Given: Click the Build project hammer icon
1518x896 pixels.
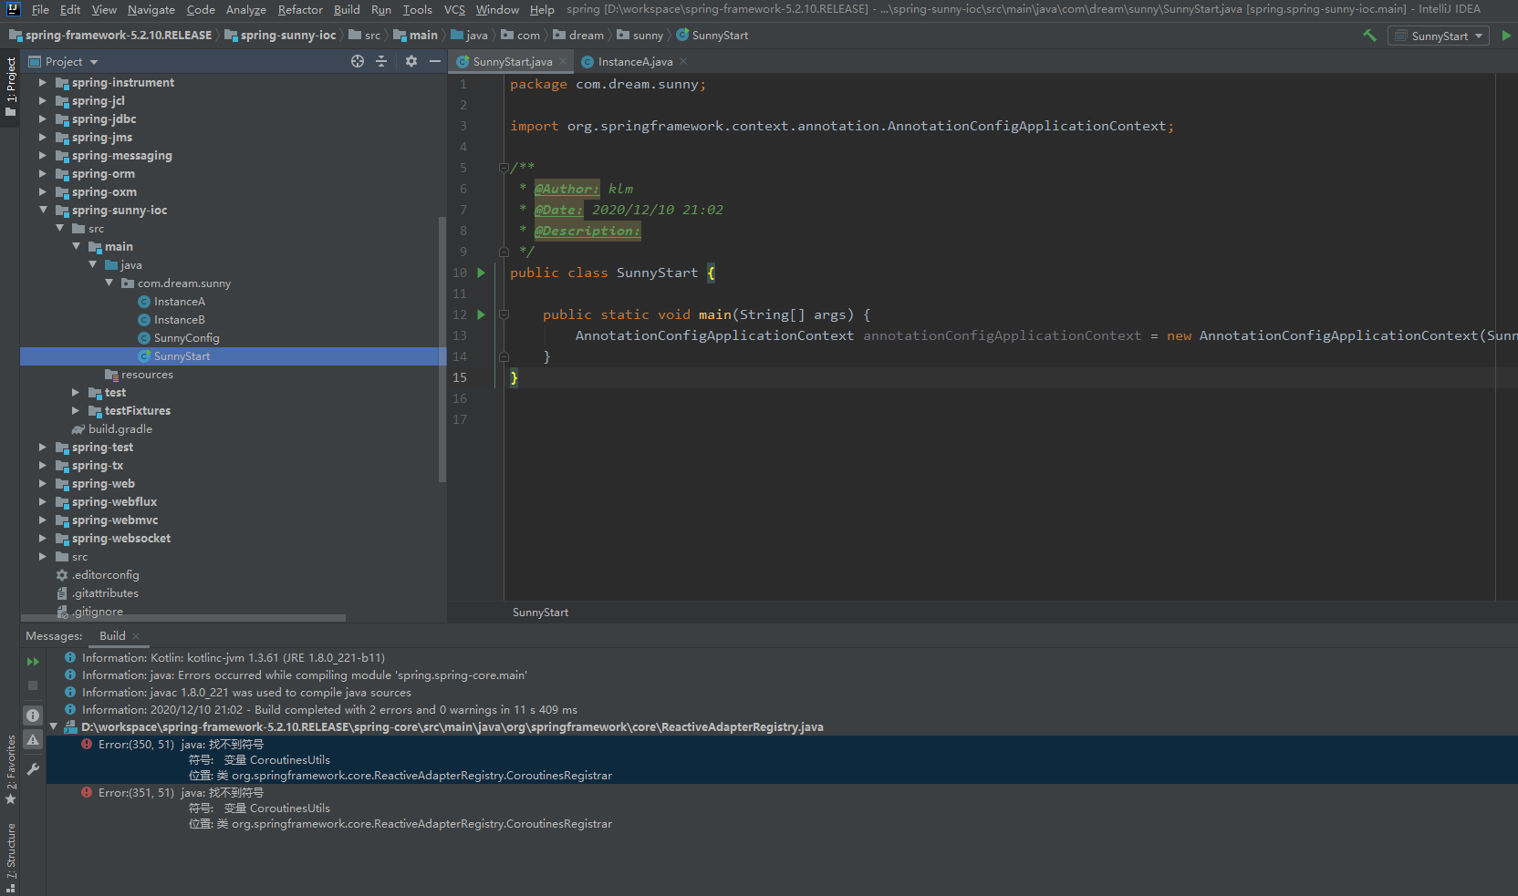Looking at the screenshot, I should click(x=1369, y=36).
